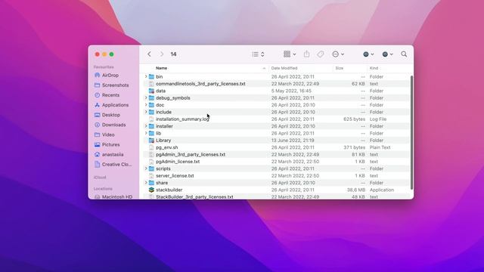Screen dimensions: 484x272
Task: Select the data folder icon
Action: pyautogui.click(x=151, y=91)
